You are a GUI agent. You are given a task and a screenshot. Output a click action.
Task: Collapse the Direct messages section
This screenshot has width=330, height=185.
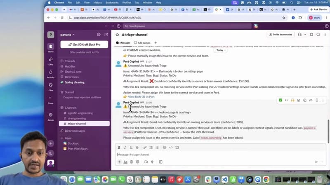(x=73, y=131)
